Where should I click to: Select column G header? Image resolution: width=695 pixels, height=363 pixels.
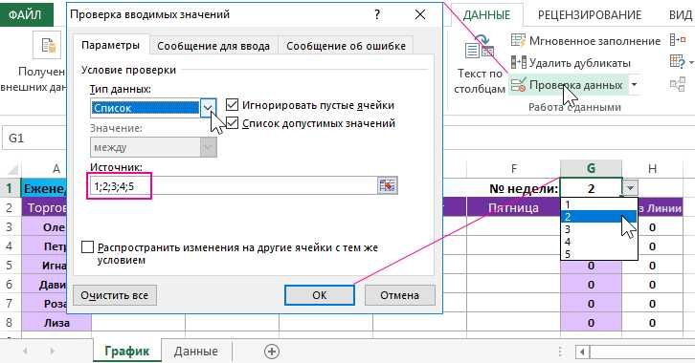click(591, 168)
